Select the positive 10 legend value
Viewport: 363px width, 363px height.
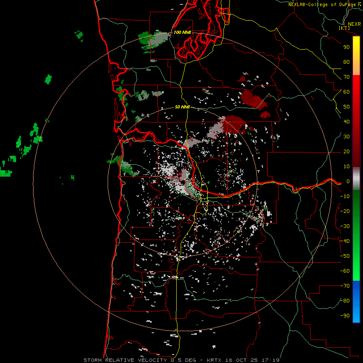coord(346,167)
